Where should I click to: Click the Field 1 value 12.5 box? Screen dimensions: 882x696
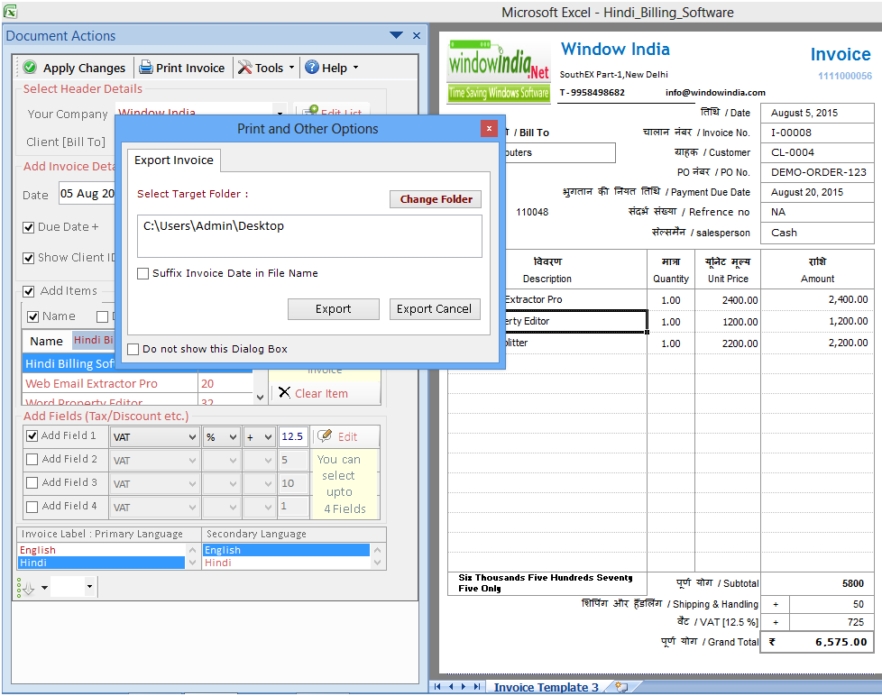pos(293,436)
